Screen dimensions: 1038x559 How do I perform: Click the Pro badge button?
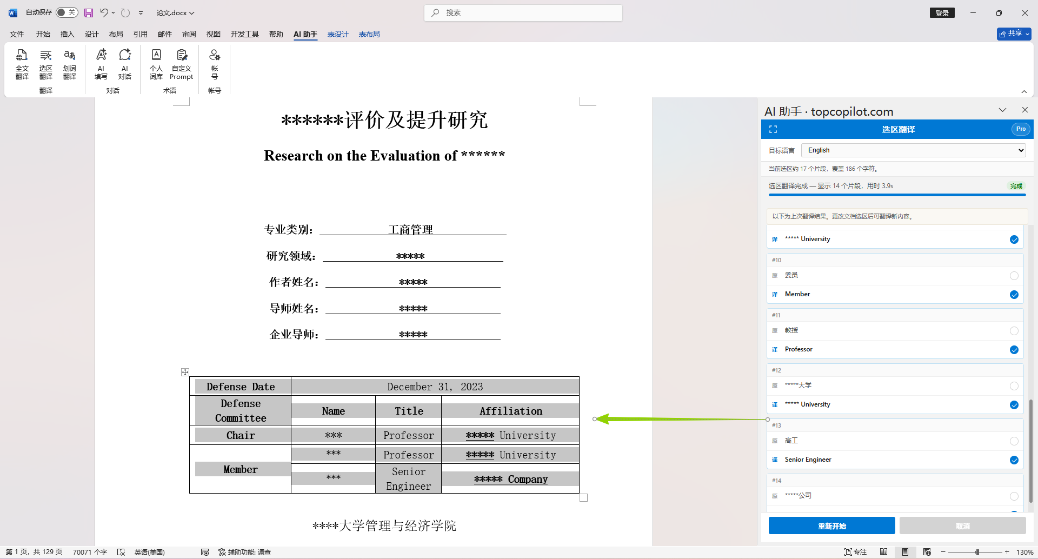coord(1021,129)
